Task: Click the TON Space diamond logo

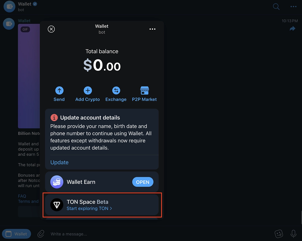Action: click(x=57, y=205)
